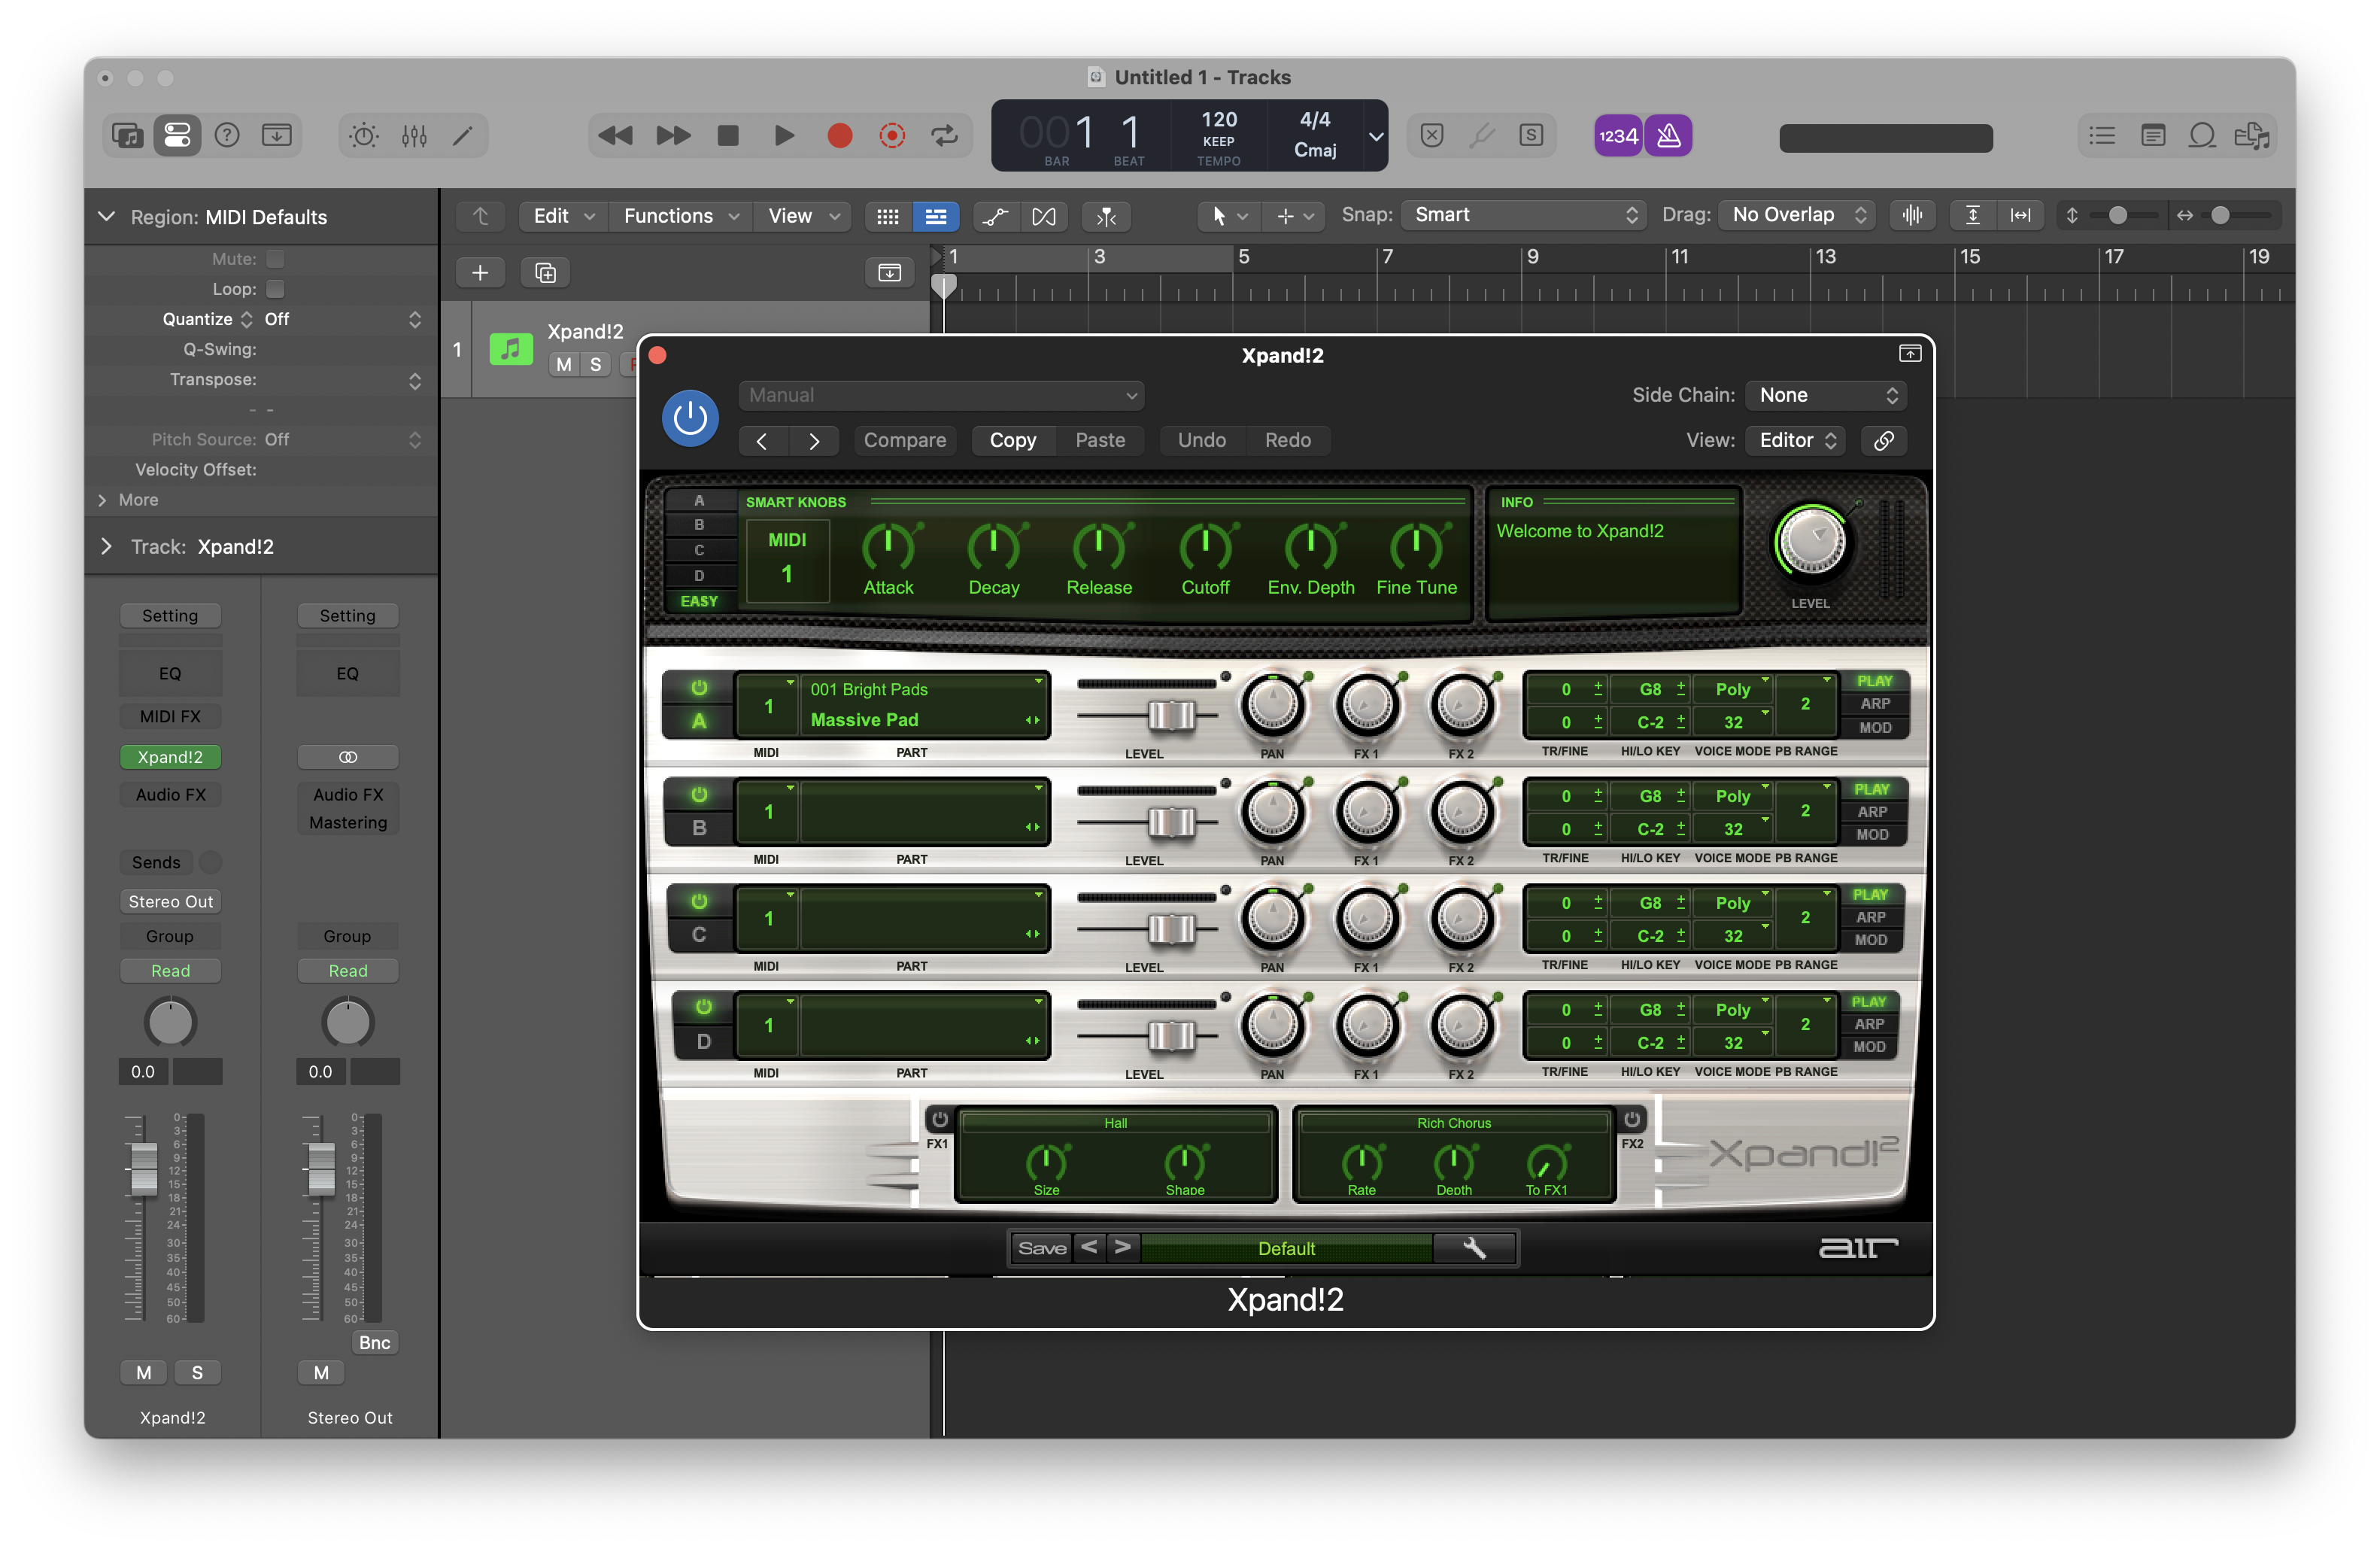Toggle the plugin's blue power button
The height and width of the screenshot is (1550, 2380).
(690, 418)
